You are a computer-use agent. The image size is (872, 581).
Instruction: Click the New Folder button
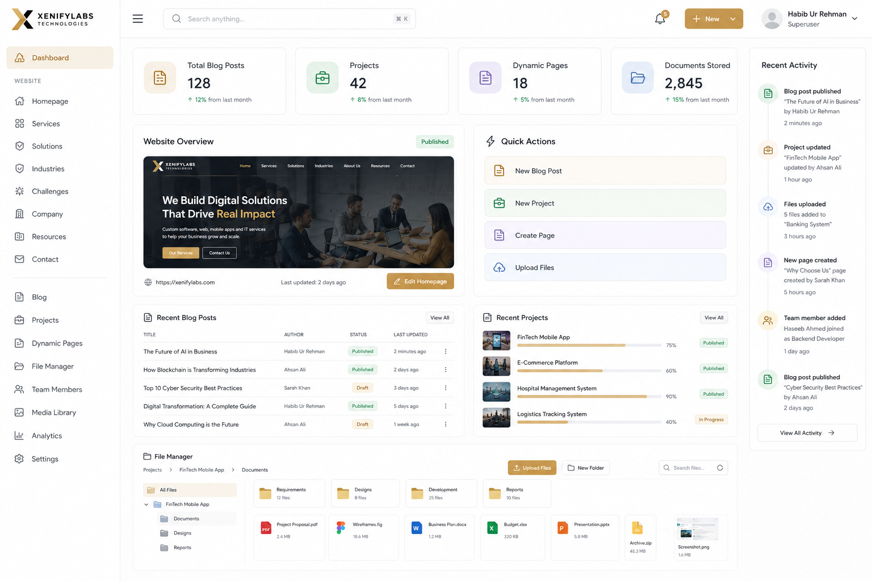point(586,468)
